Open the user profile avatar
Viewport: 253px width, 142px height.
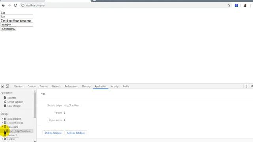click(x=245, y=5)
